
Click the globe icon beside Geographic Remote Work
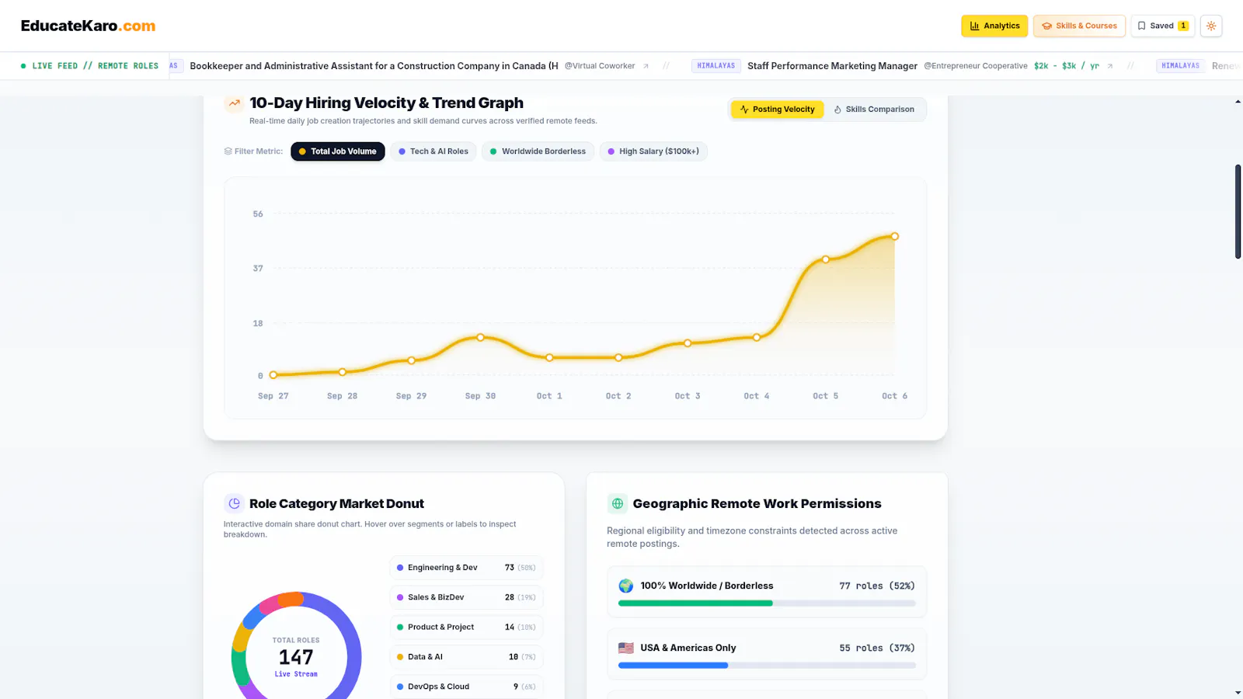(618, 503)
